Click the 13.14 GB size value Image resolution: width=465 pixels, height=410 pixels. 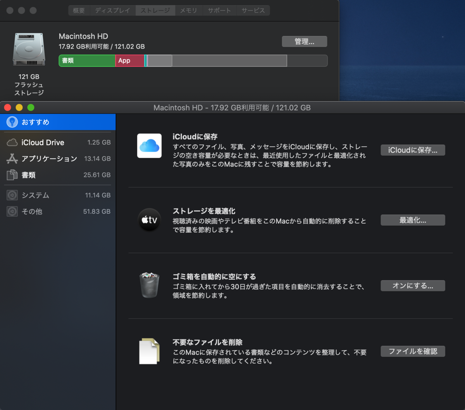(x=97, y=159)
